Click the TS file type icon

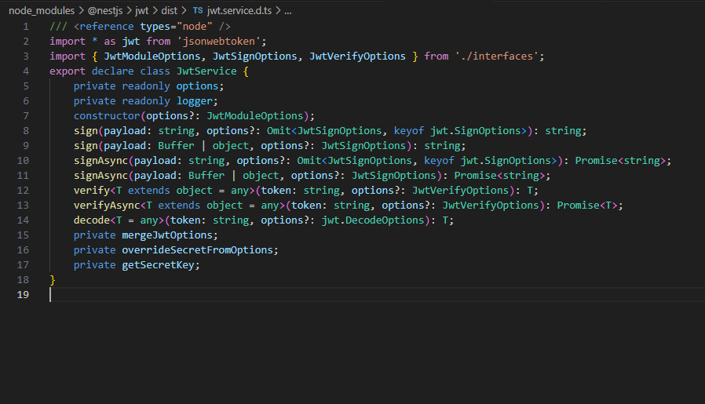pos(198,10)
